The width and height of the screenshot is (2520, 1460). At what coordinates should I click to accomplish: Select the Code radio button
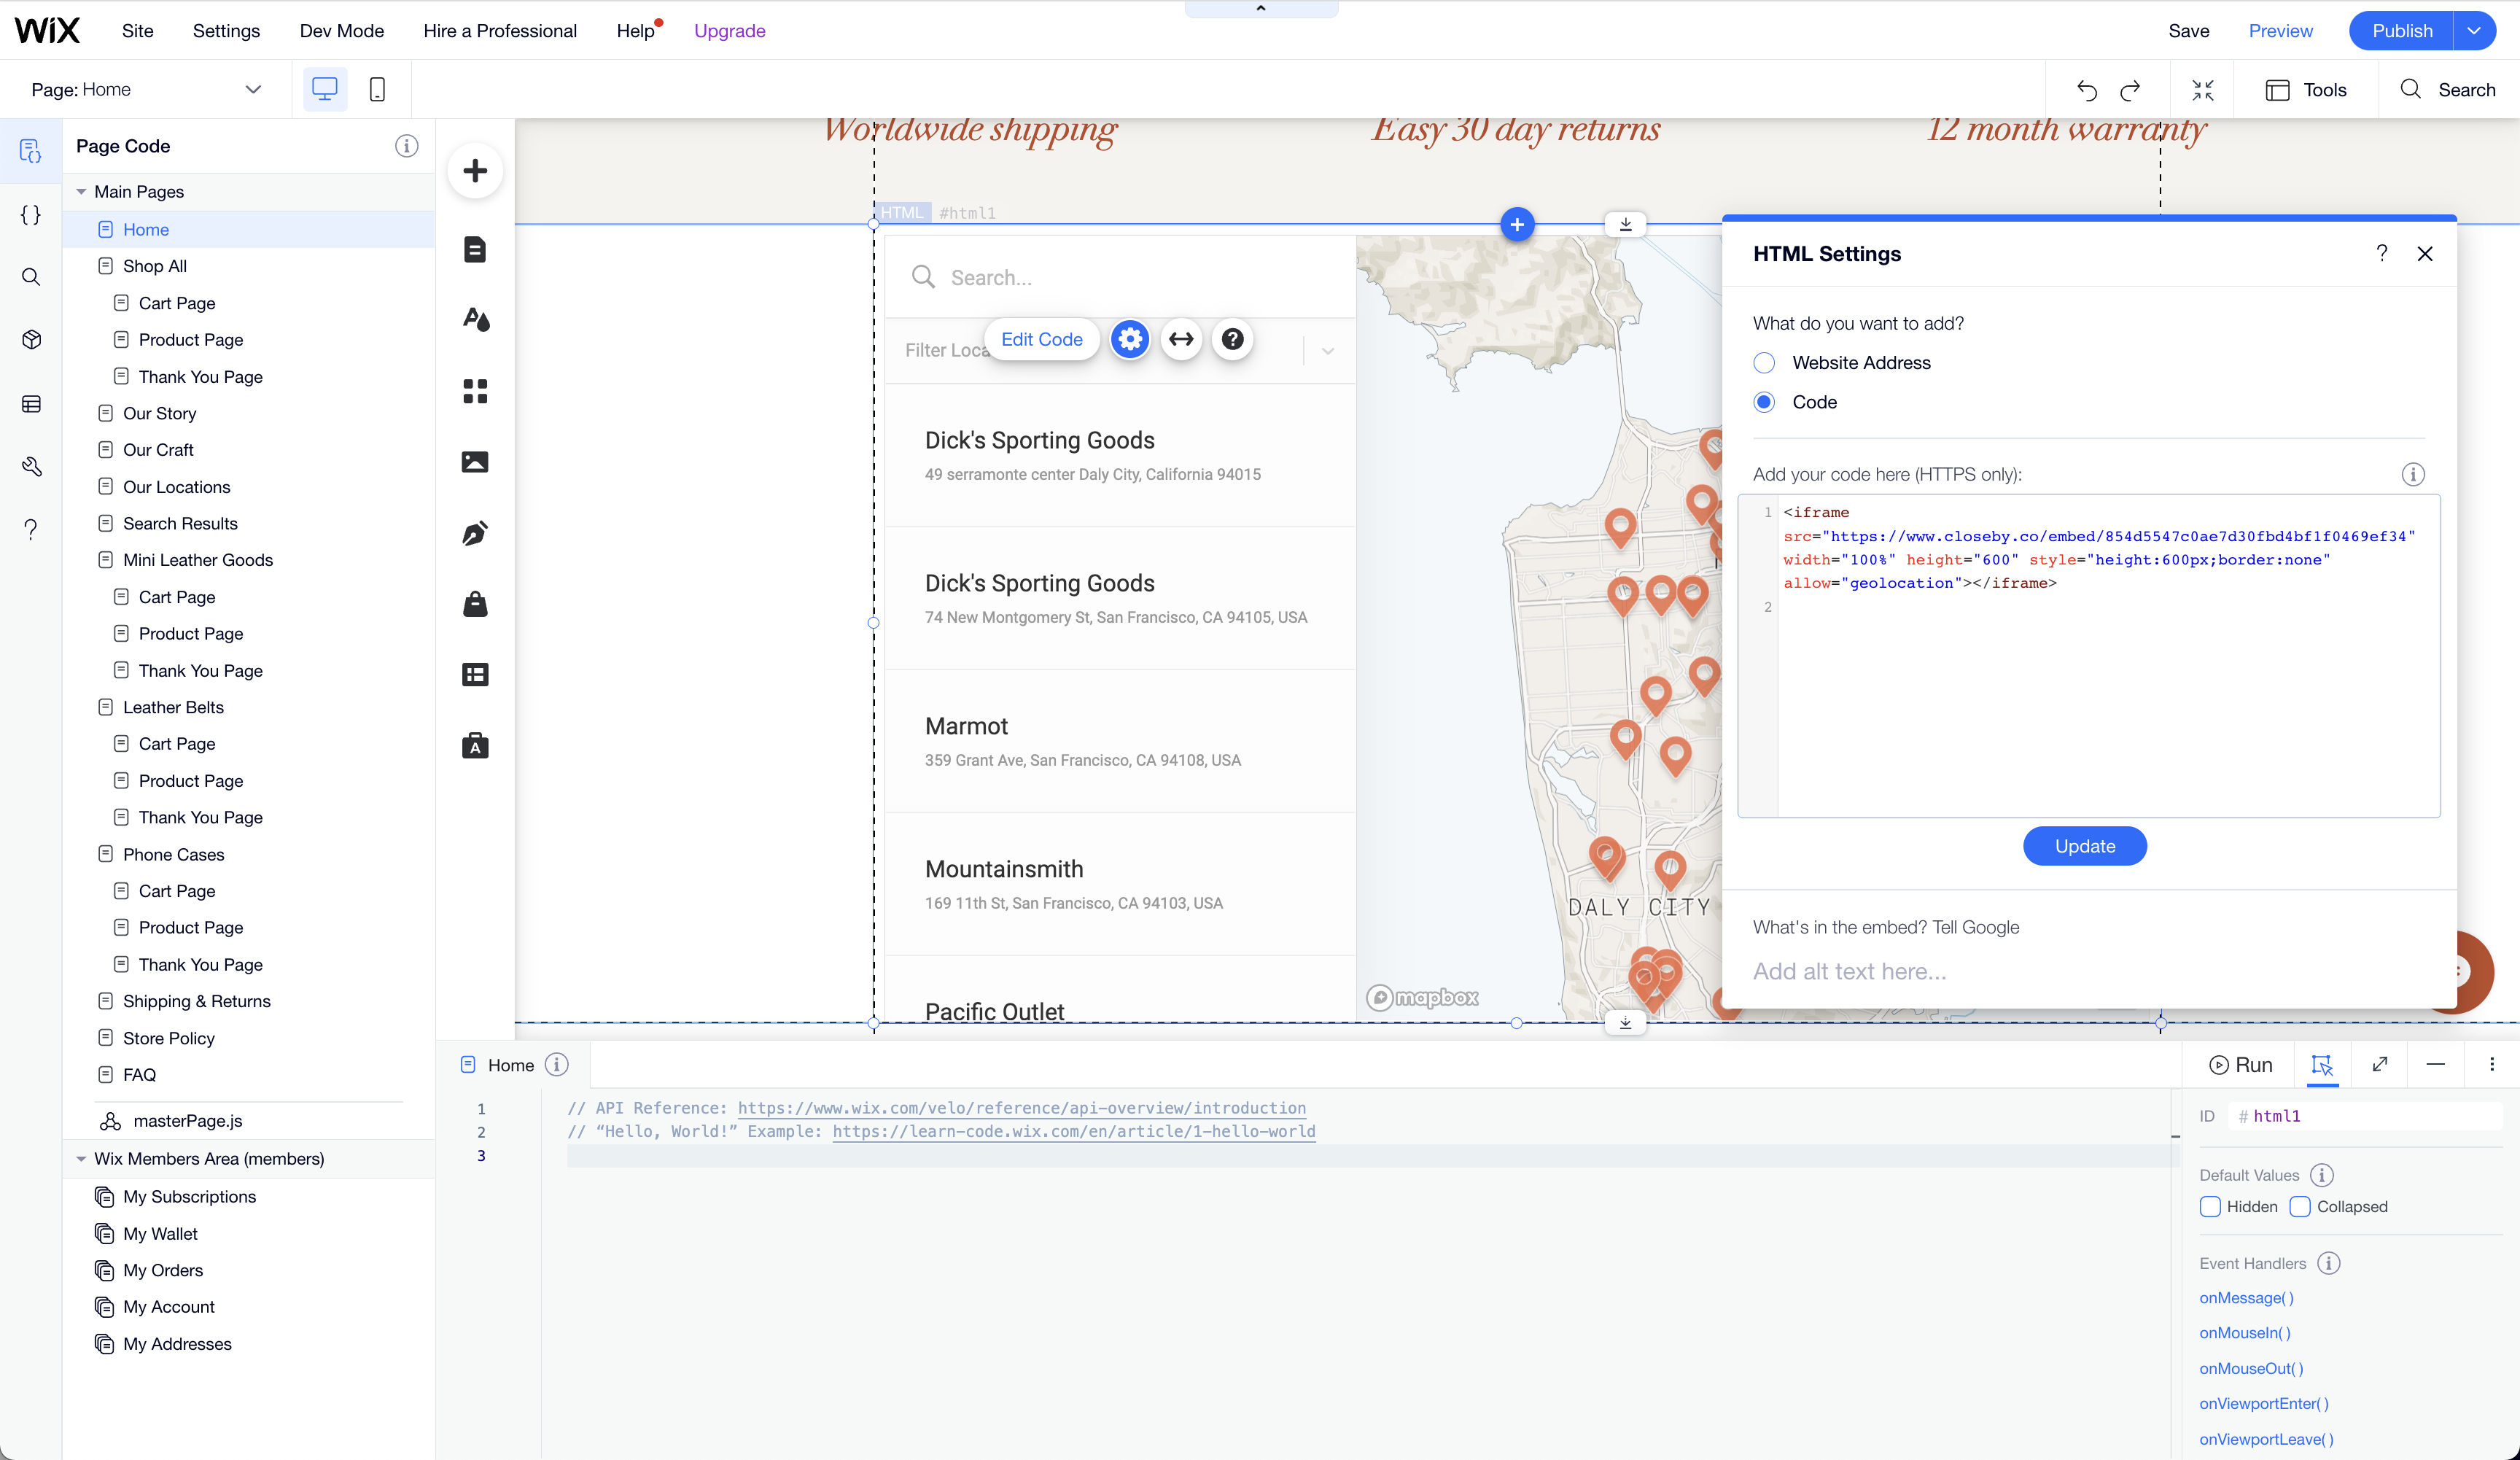point(1764,402)
